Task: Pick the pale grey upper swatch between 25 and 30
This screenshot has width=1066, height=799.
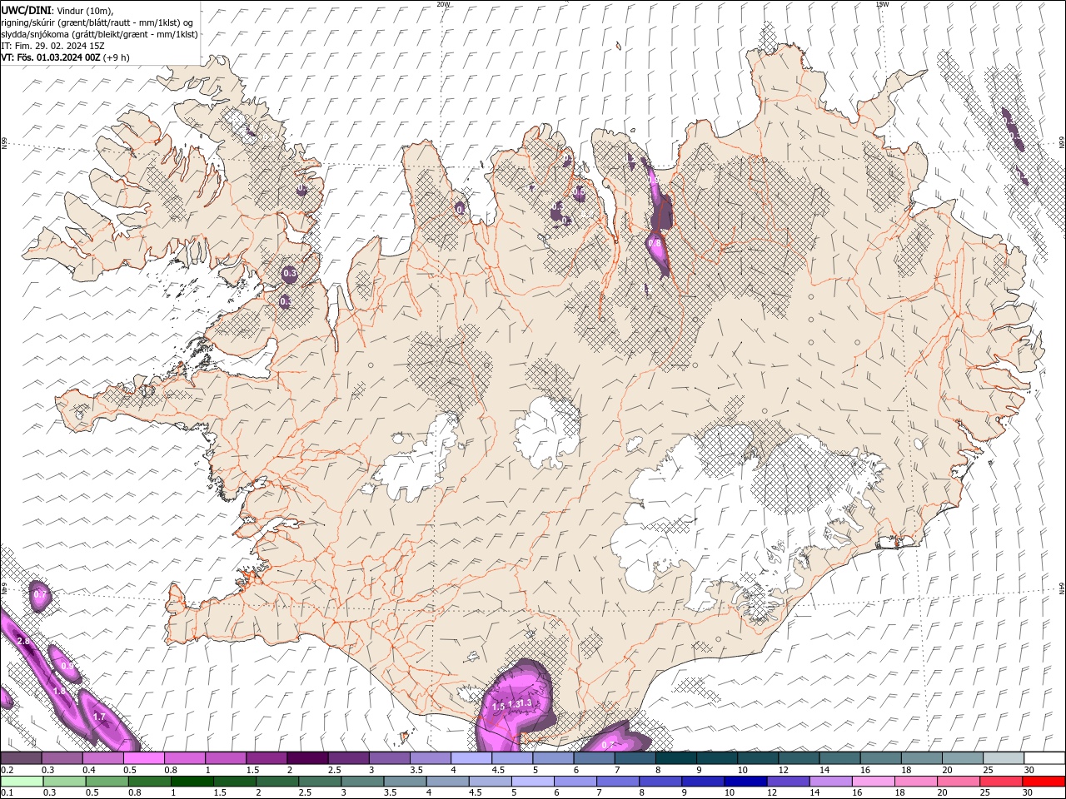Action: 1004,758
